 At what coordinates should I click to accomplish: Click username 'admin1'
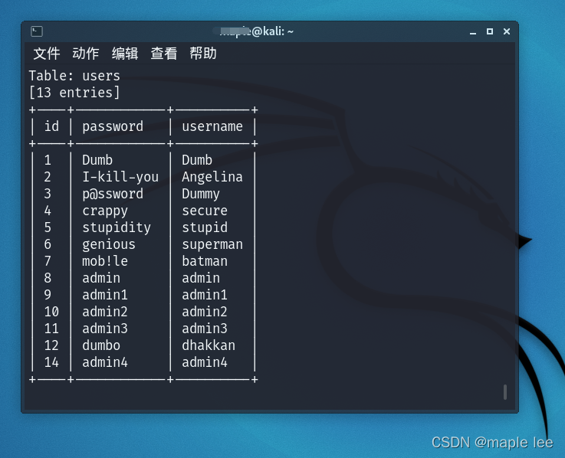(205, 295)
